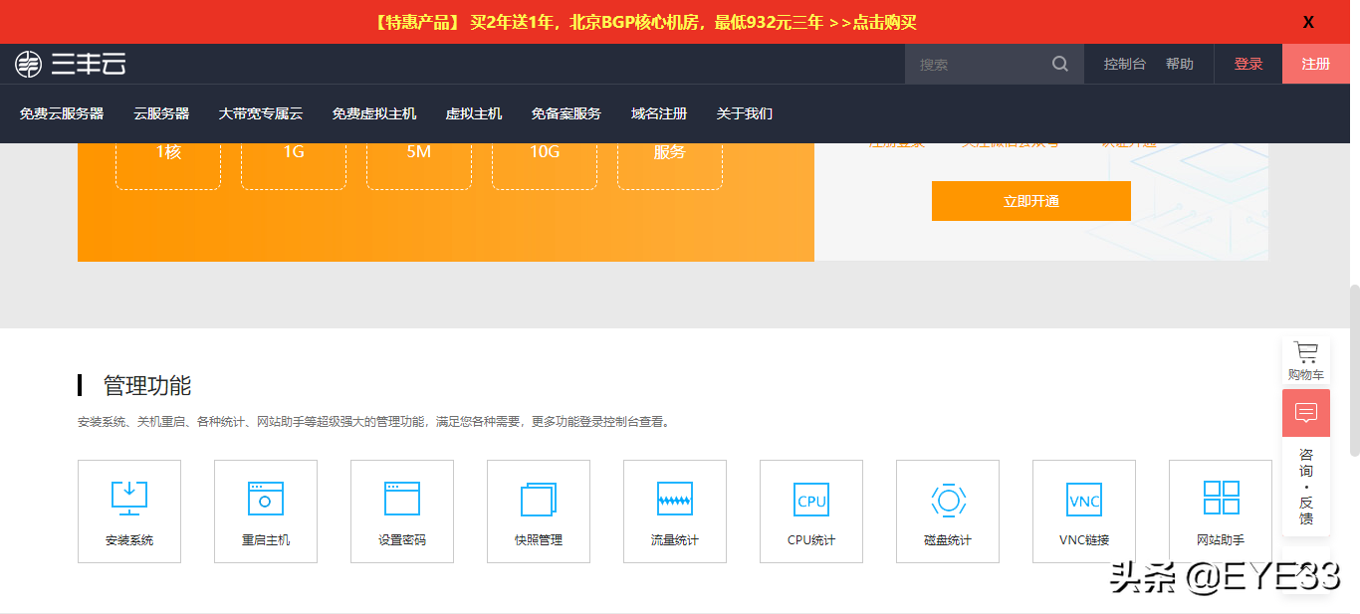Click the 注册 register button
The height and width of the screenshot is (614, 1360).
click(x=1316, y=64)
